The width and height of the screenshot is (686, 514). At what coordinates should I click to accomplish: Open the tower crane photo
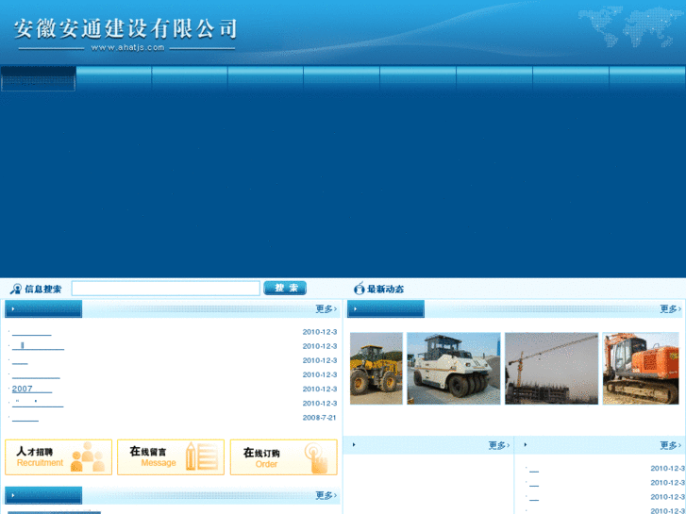tap(551, 369)
